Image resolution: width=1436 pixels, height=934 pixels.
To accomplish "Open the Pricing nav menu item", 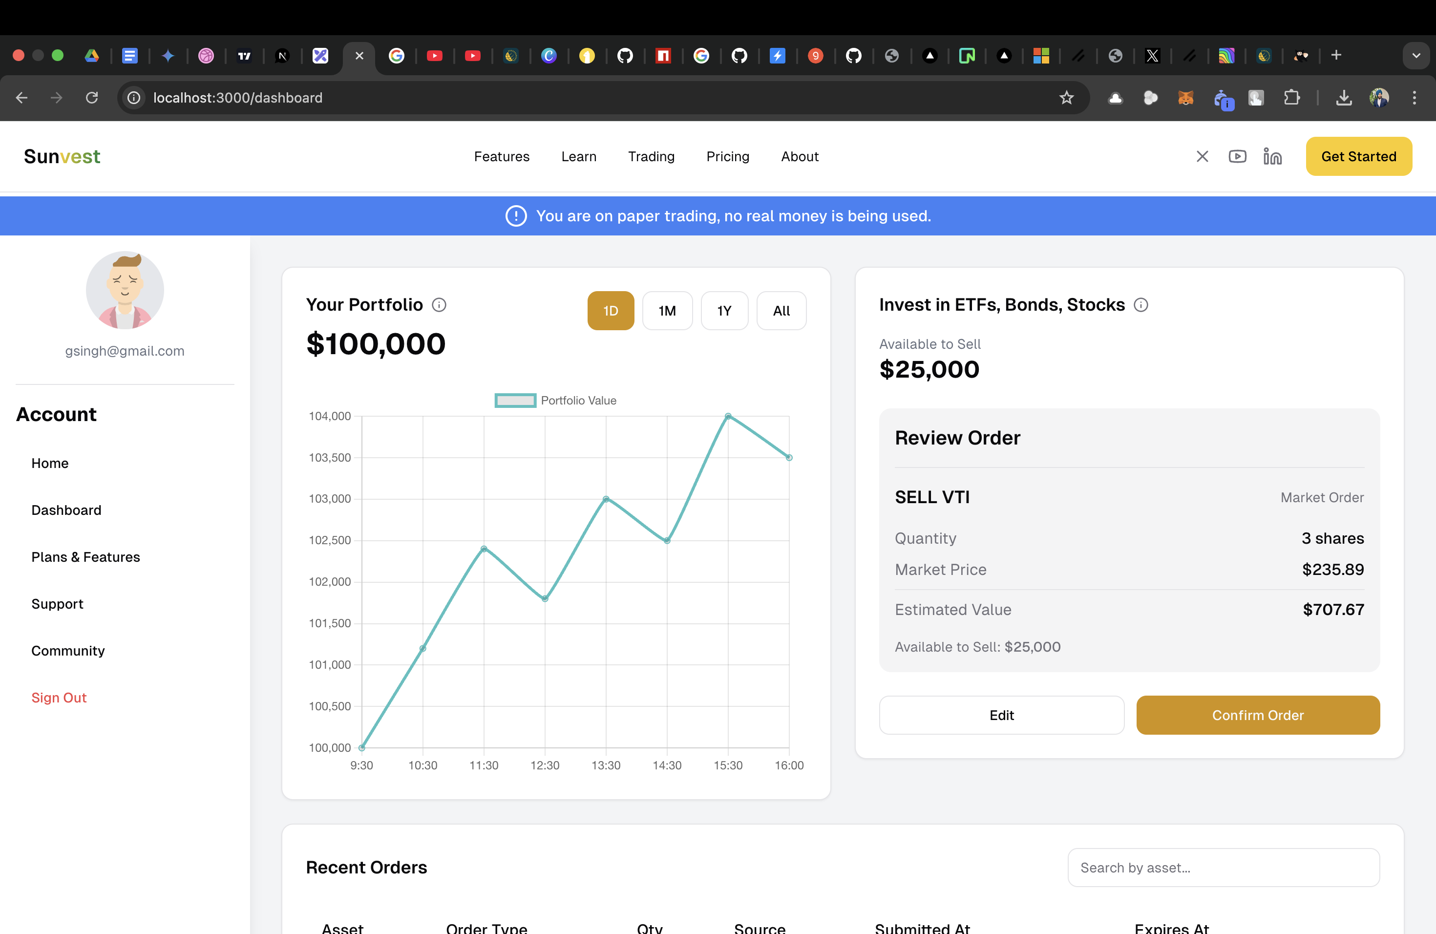I will [x=728, y=156].
